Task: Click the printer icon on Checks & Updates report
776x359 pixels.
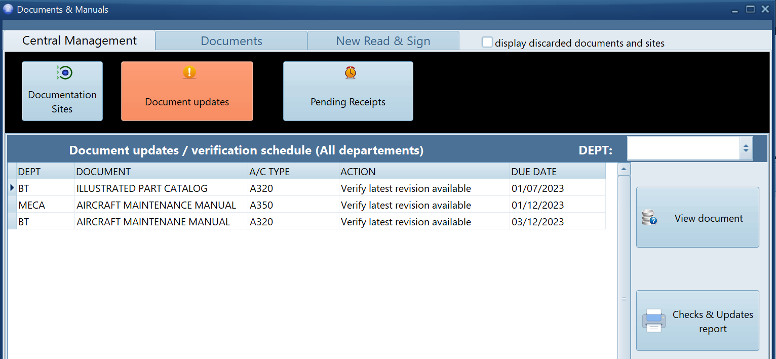Action: tap(653, 321)
